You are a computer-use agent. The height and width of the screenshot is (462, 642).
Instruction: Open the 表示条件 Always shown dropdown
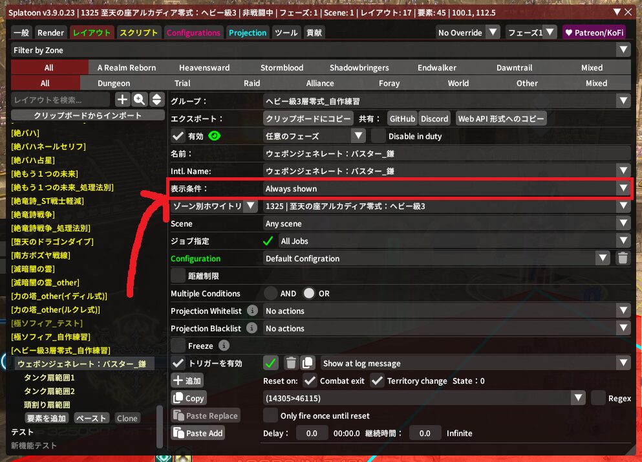click(x=447, y=188)
